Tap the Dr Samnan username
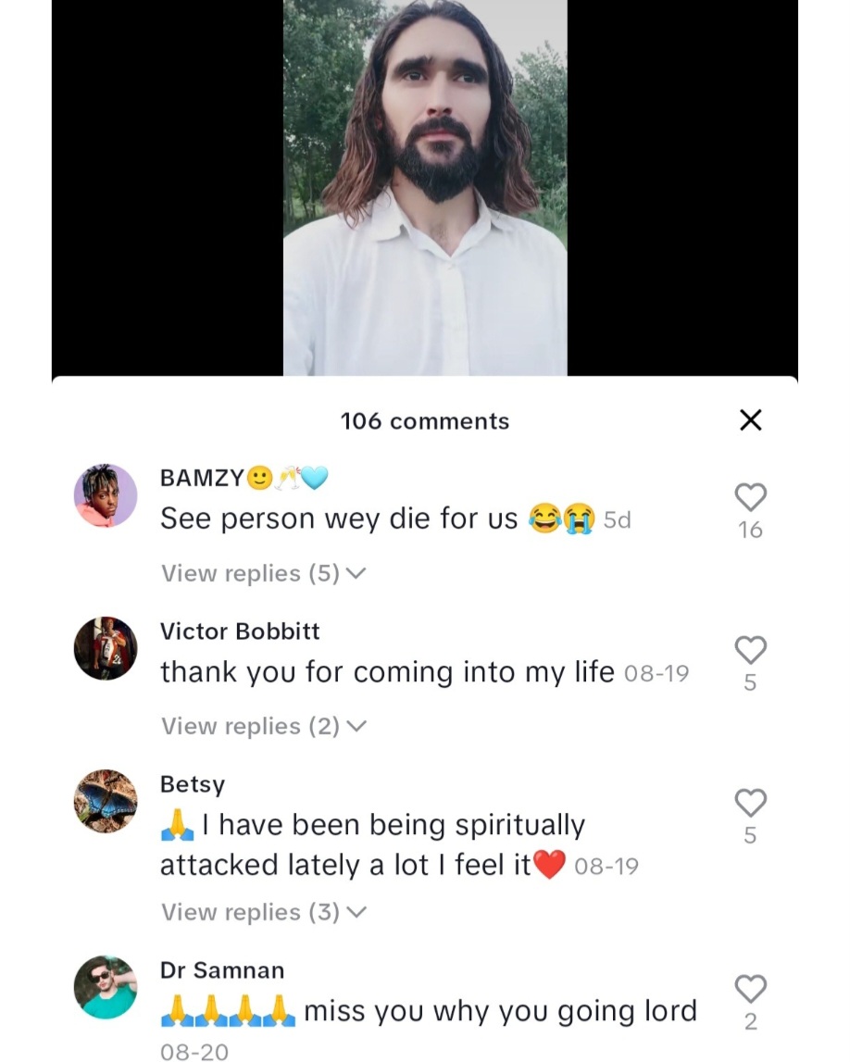This screenshot has height=1062, width=850. [222, 970]
